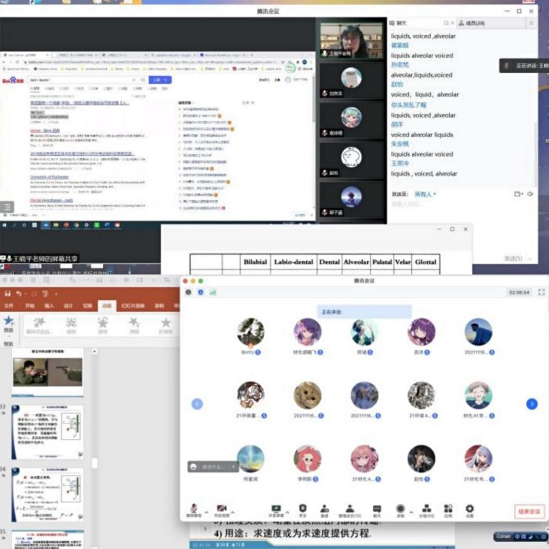Click the Share Screen icon
The image size is (549, 549).
(x=276, y=509)
